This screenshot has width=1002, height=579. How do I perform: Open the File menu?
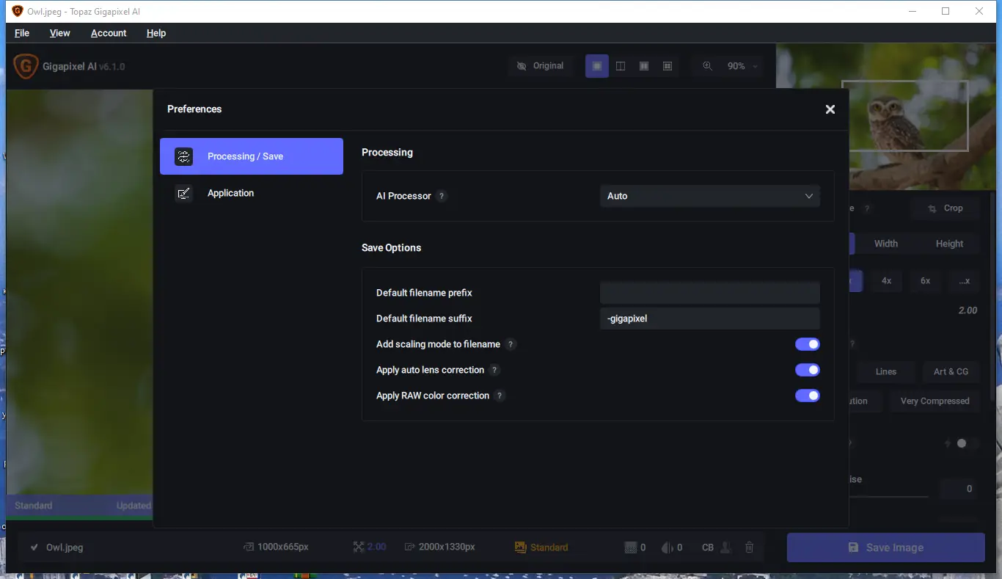[x=22, y=33]
